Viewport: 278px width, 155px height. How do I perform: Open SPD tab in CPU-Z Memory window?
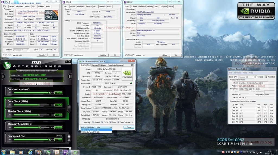click(95, 6)
